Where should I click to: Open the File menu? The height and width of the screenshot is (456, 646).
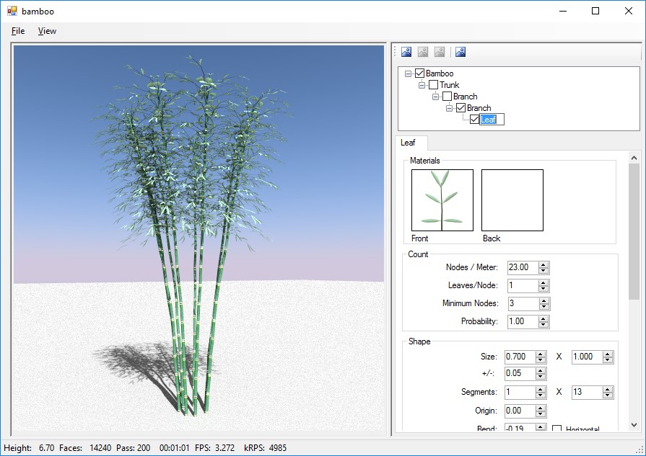[x=18, y=31]
